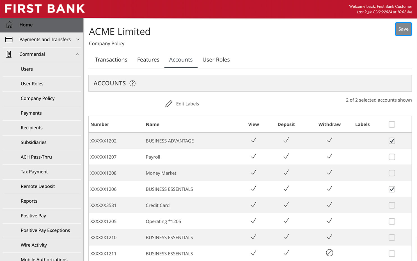Click the '2 of 2 selected accounts shown' text
This screenshot has width=417, height=261.
pyautogui.click(x=379, y=100)
